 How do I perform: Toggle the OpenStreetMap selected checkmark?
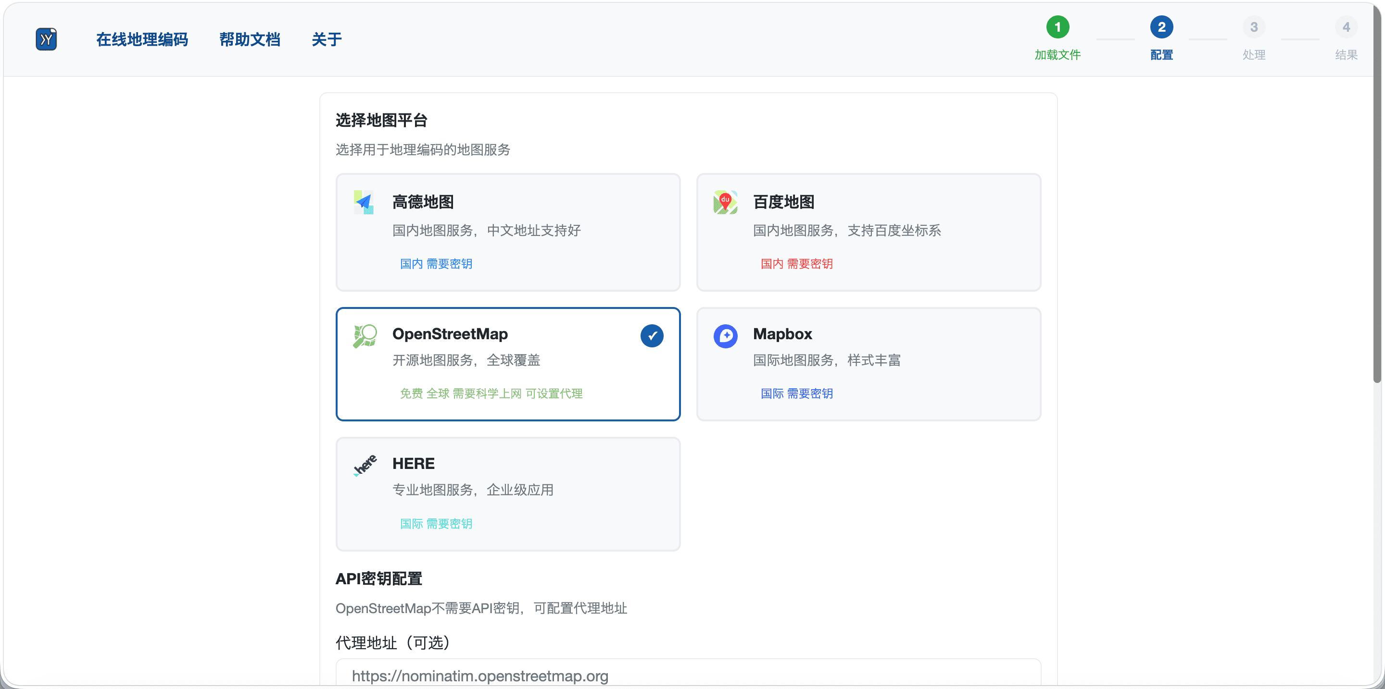click(x=652, y=336)
